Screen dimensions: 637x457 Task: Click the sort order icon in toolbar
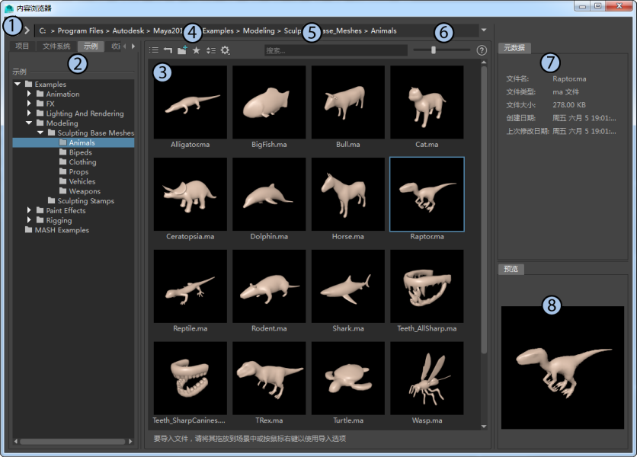tap(211, 50)
